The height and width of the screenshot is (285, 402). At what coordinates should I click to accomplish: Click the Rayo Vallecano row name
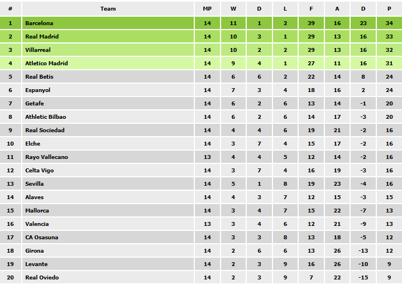point(46,157)
